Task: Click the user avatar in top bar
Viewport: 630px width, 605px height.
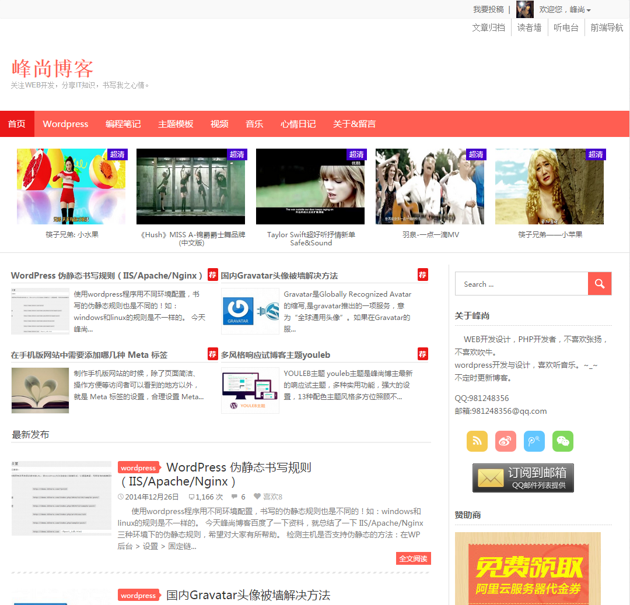Action: 524,9
